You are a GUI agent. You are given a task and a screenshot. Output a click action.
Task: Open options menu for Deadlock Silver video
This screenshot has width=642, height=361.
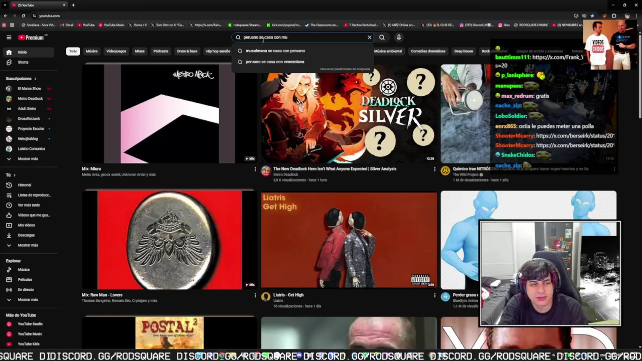[434, 169]
